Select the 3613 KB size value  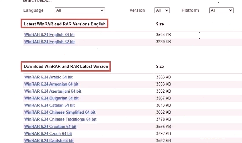(x=164, y=105)
